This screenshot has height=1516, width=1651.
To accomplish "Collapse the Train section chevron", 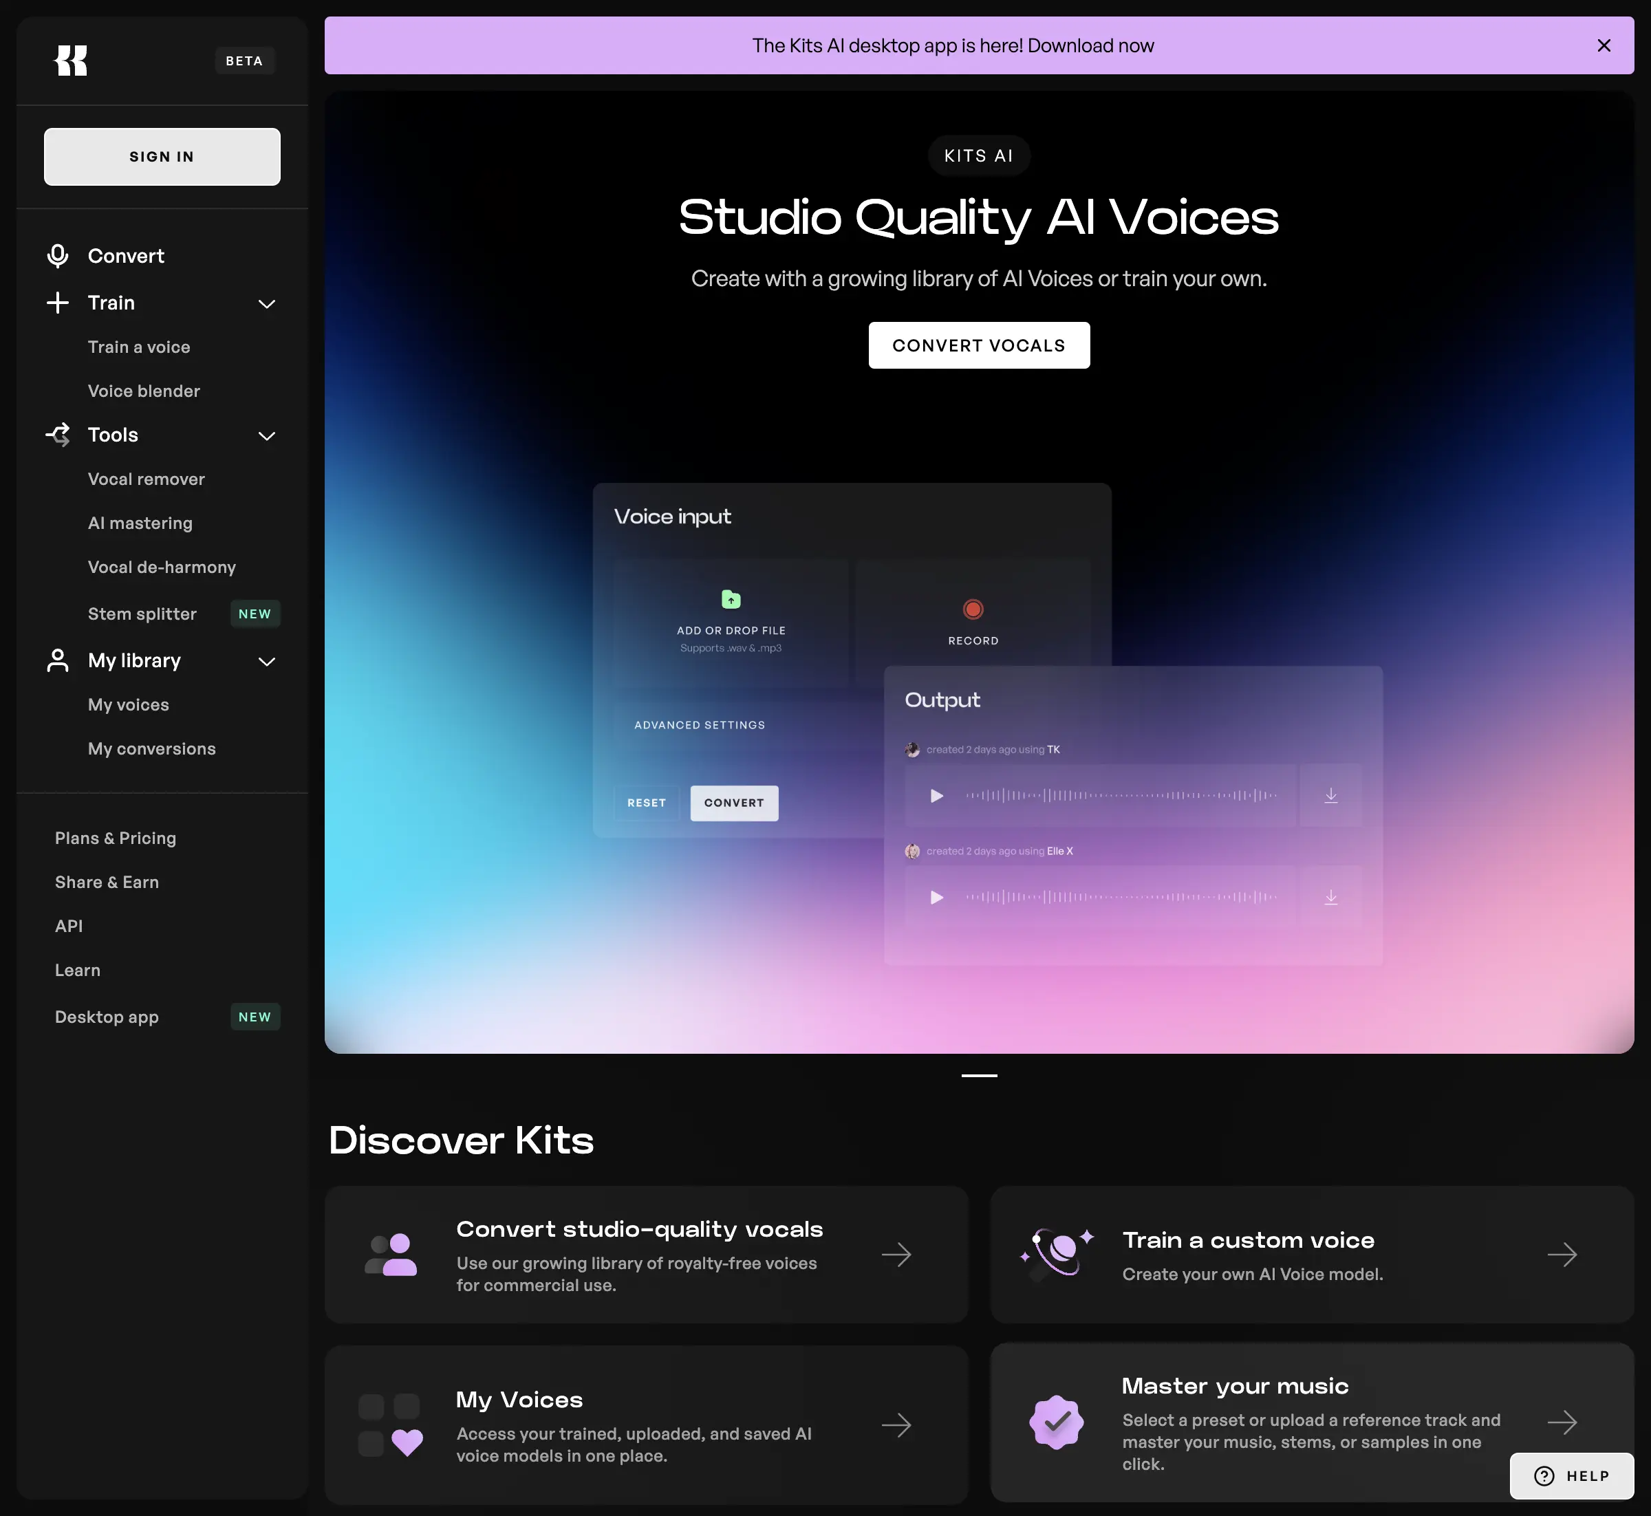I will (x=267, y=303).
